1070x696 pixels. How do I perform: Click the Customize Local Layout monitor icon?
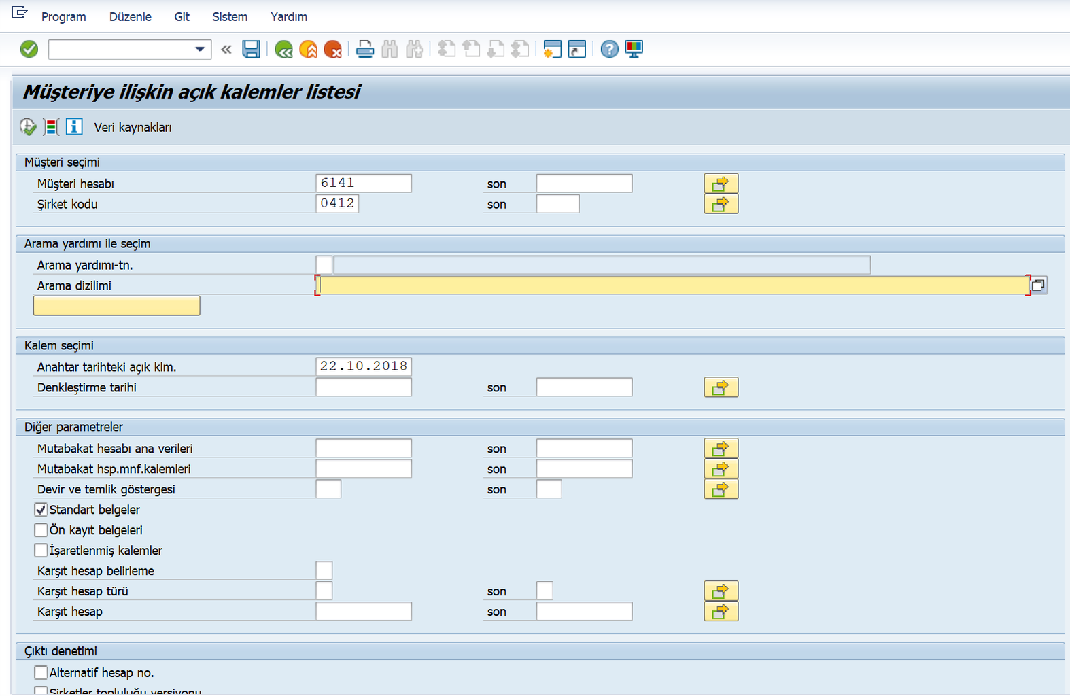point(634,49)
